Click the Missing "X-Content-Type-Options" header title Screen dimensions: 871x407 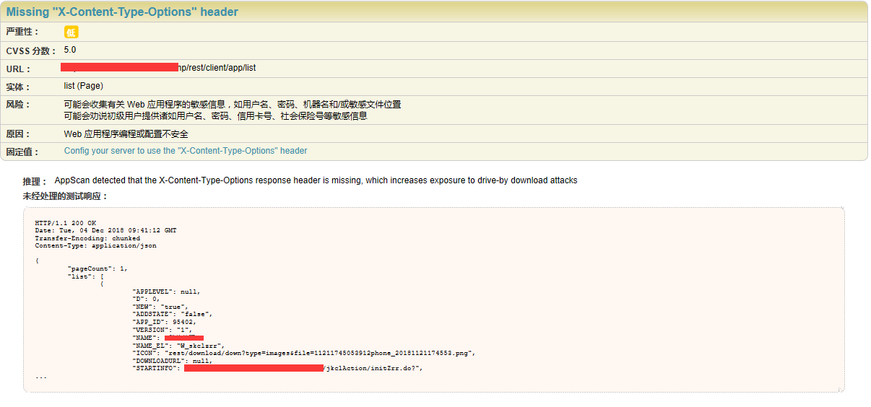(122, 12)
